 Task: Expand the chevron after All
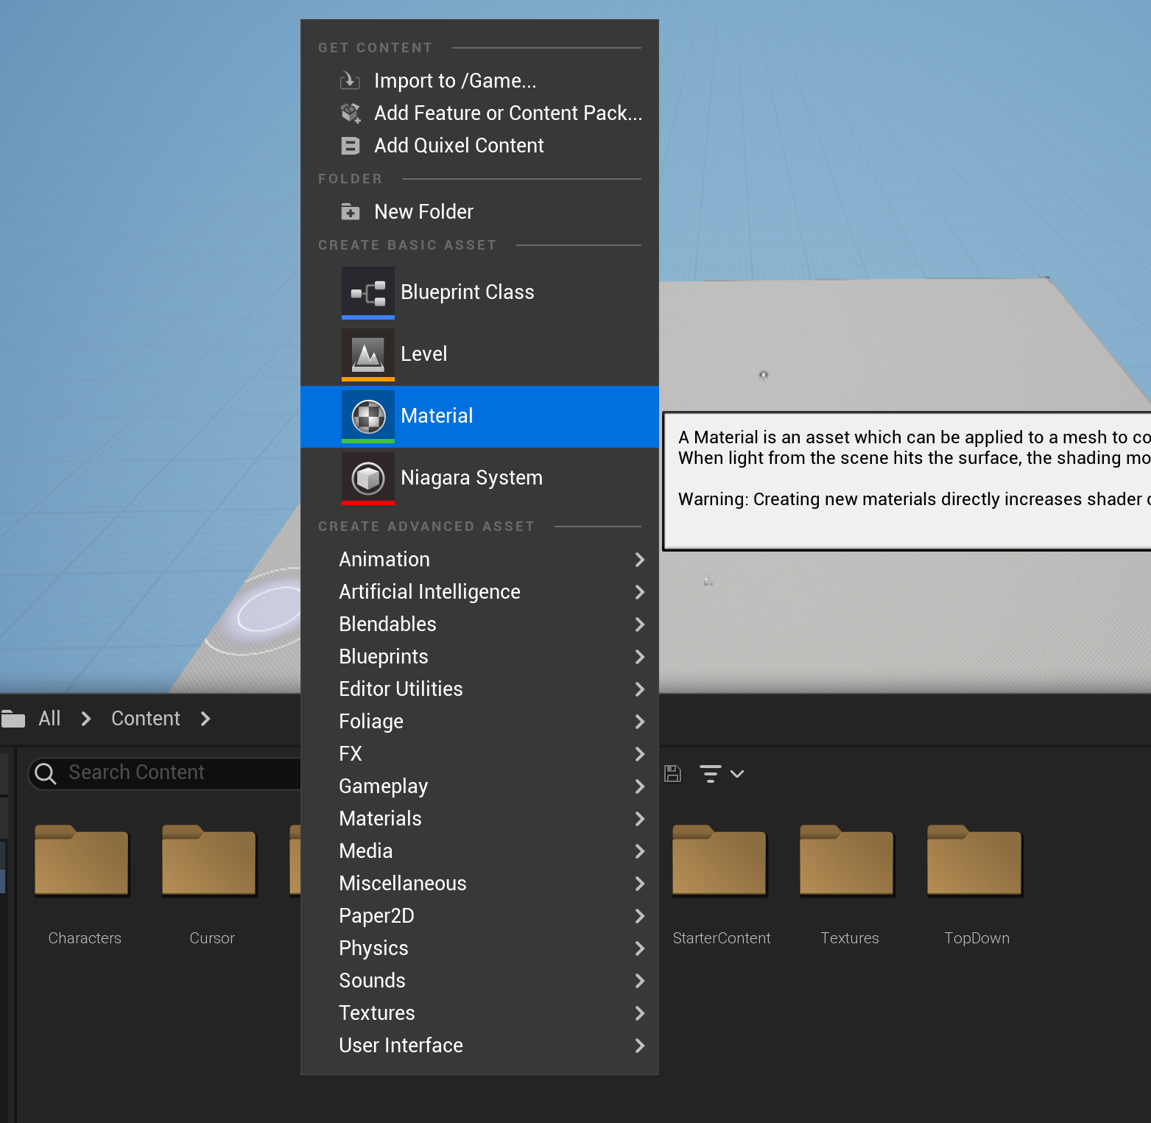coord(86,718)
